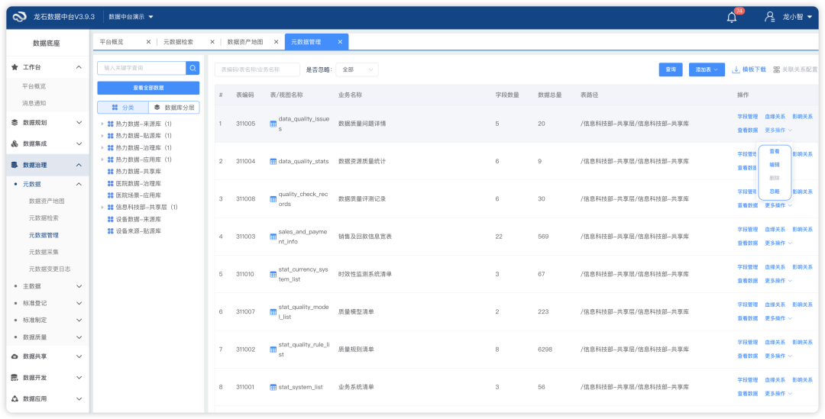The width and height of the screenshot is (825, 419).
Task: Switch to the 平台概览 tab
Action: (112, 41)
